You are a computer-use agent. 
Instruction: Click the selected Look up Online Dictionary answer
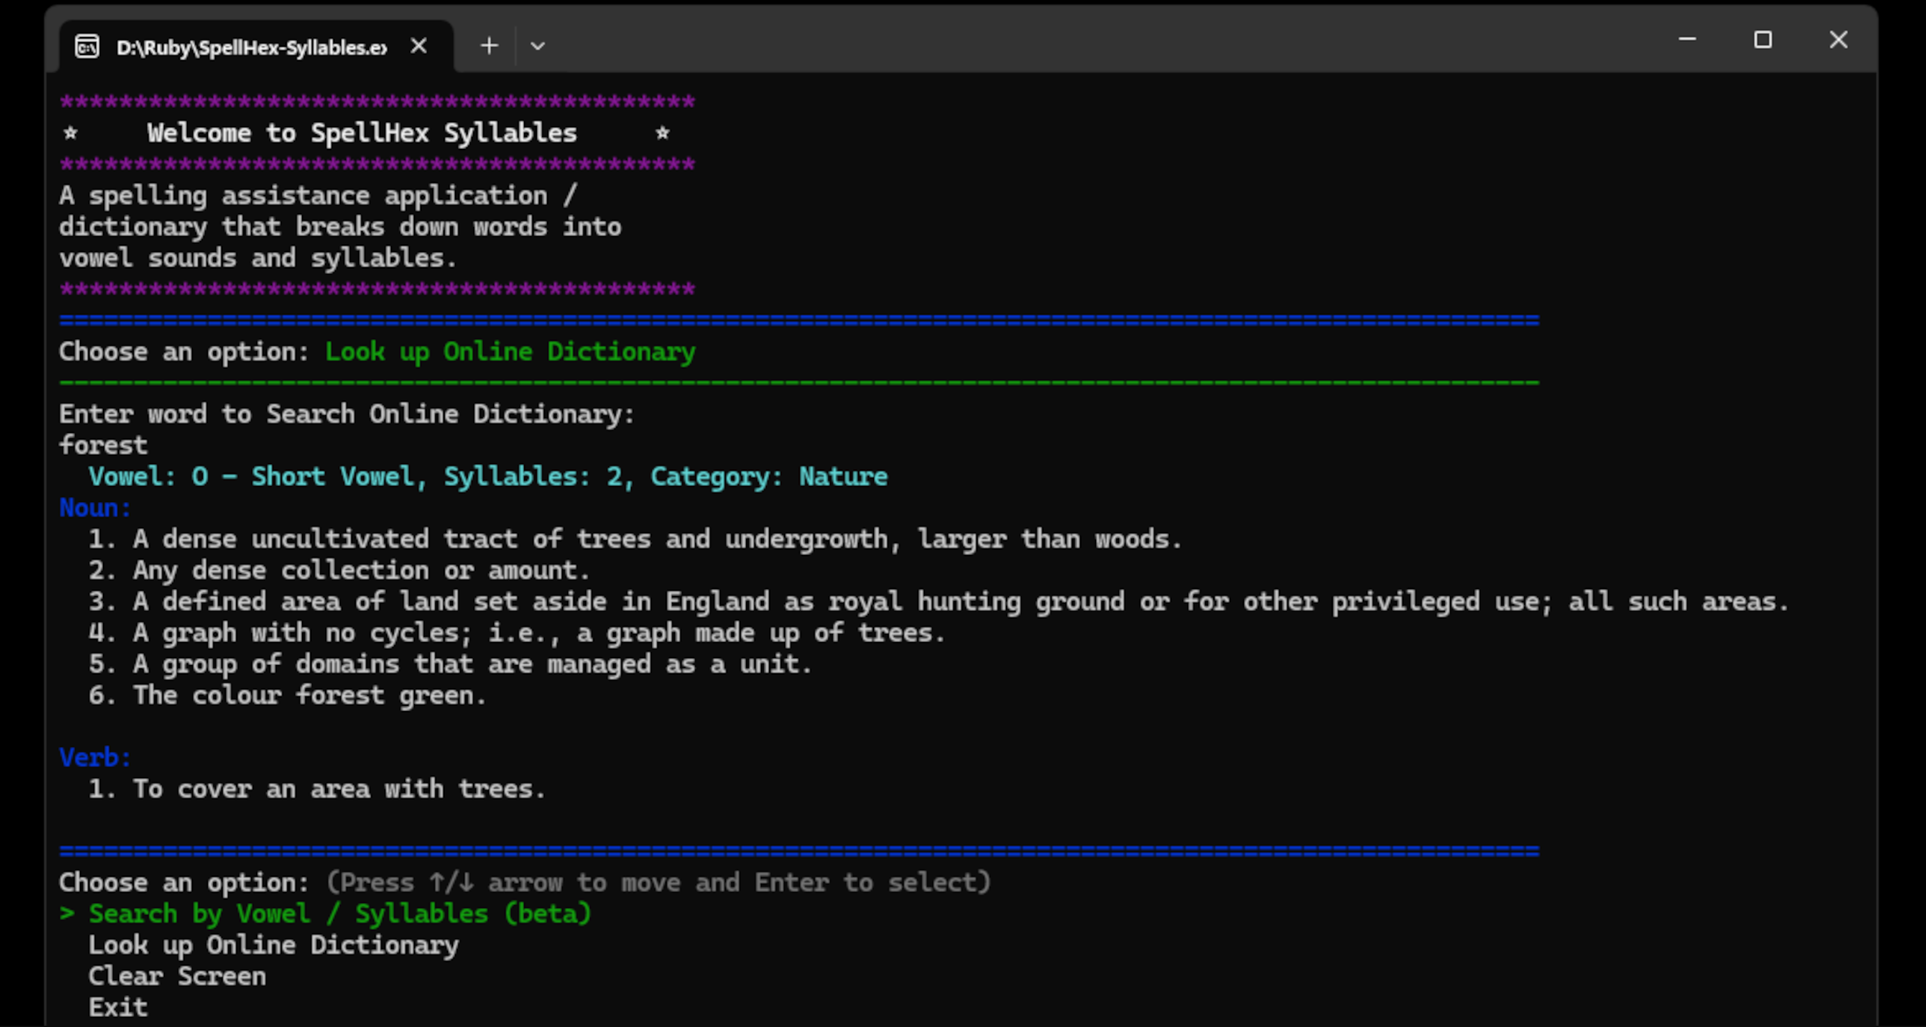[x=510, y=352]
